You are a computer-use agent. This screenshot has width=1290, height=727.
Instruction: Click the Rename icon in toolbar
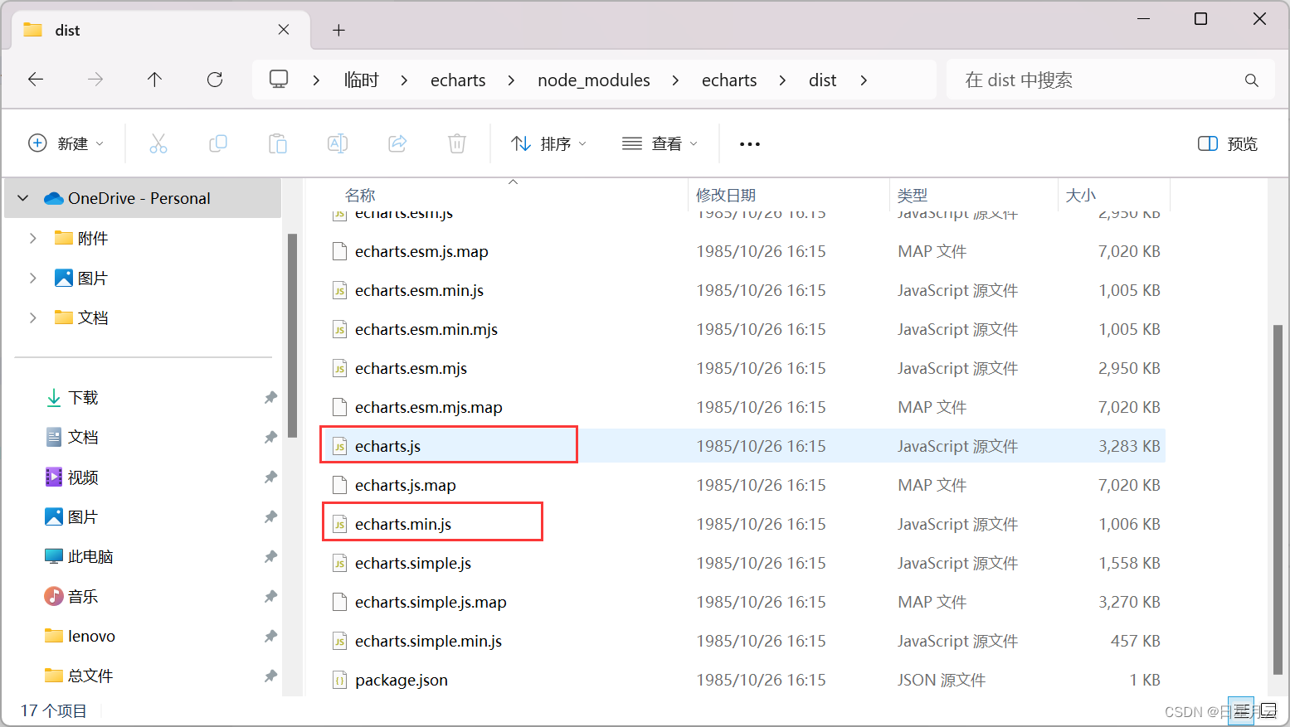click(x=338, y=143)
